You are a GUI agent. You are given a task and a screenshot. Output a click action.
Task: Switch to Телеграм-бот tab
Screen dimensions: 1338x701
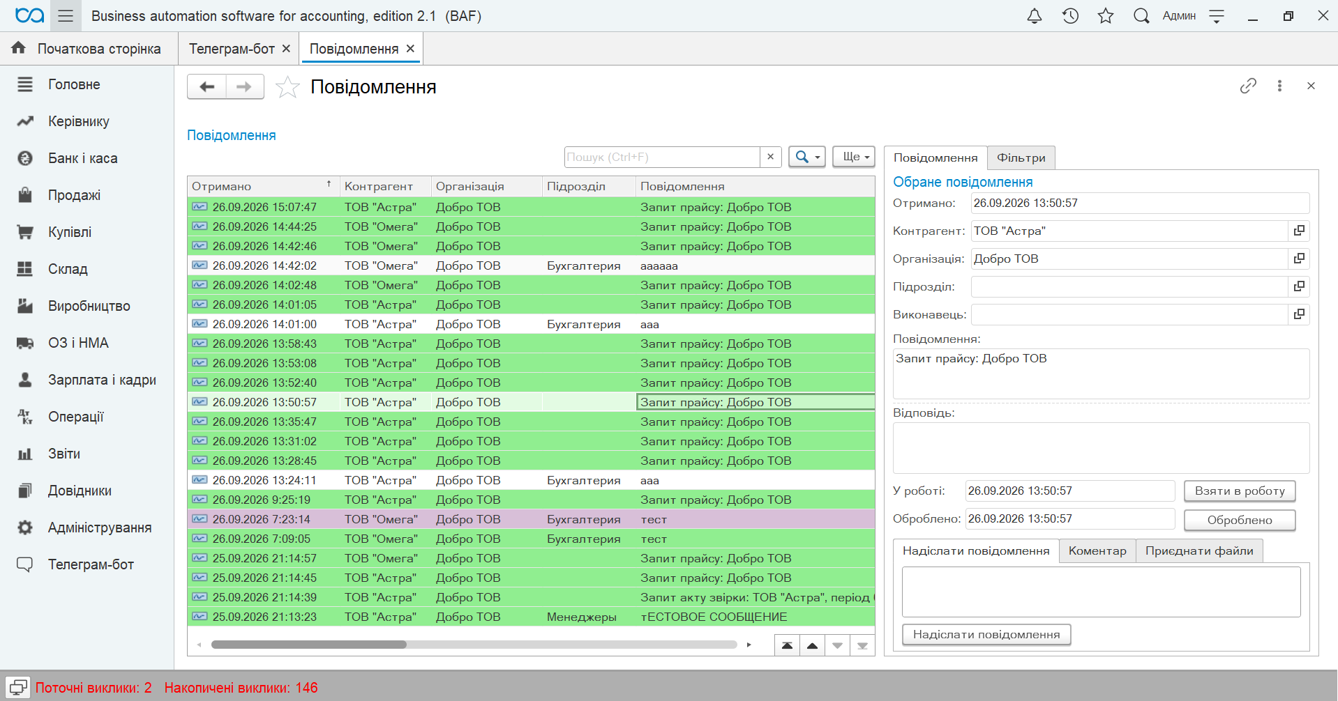(x=232, y=49)
